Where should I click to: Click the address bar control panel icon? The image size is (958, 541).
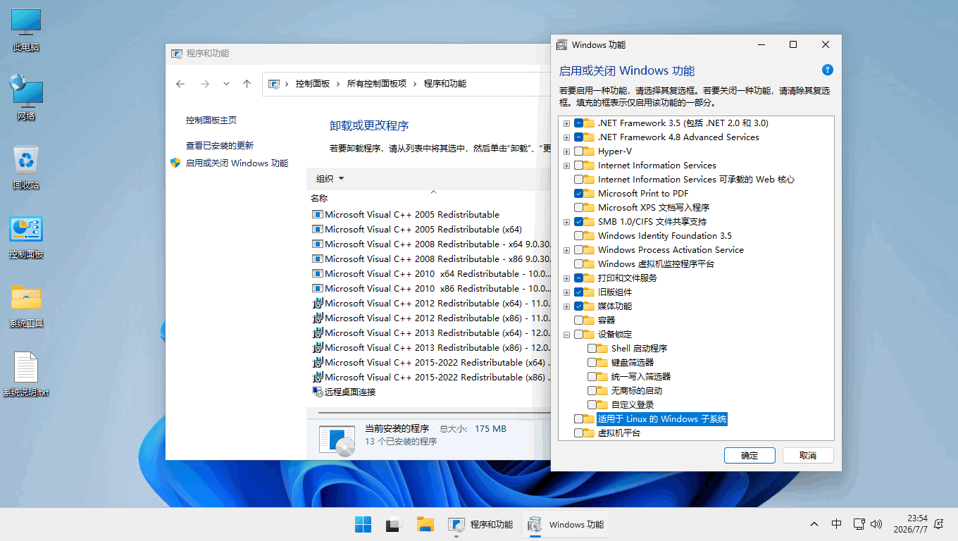click(274, 84)
